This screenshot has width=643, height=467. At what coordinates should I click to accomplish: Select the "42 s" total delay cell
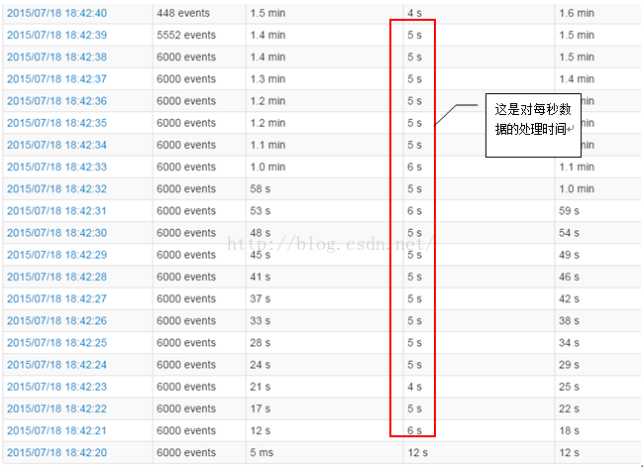tap(569, 298)
